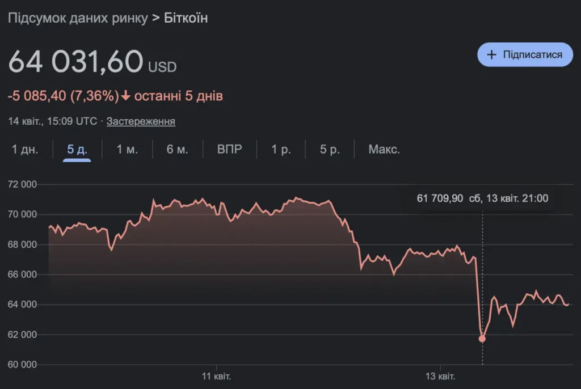This screenshot has height=389, width=581.
Task: Click the plus icon on Підписатися button
Action: (492, 54)
